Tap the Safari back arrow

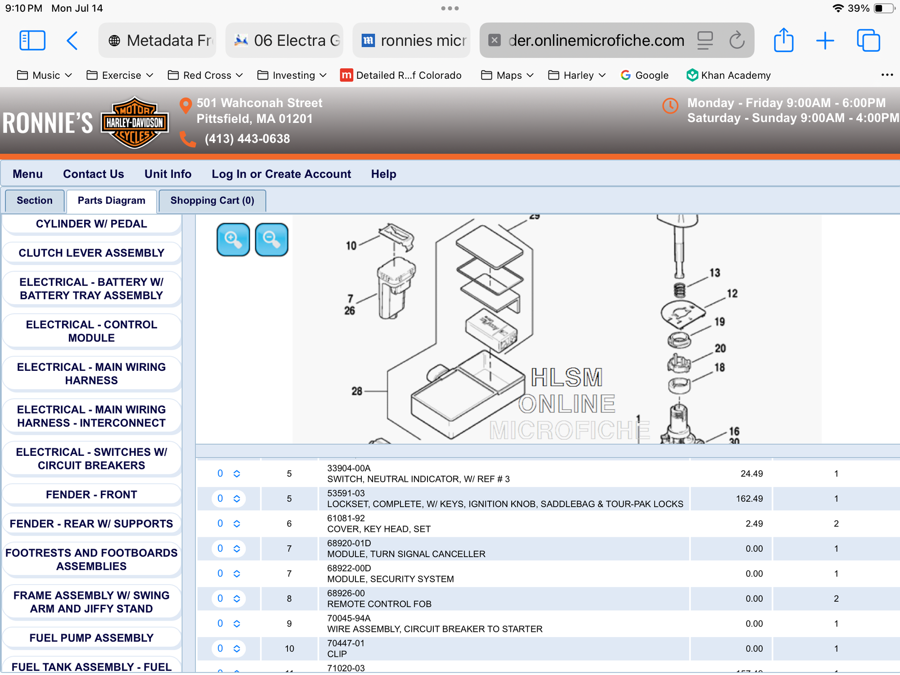pos(72,40)
